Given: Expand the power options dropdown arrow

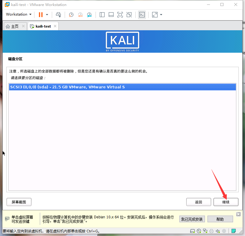Looking at the screenshot, I should [x=47, y=15].
